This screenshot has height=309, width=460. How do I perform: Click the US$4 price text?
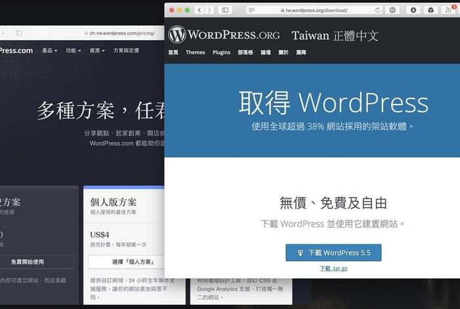pyautogui.click(x=99, y=235)
